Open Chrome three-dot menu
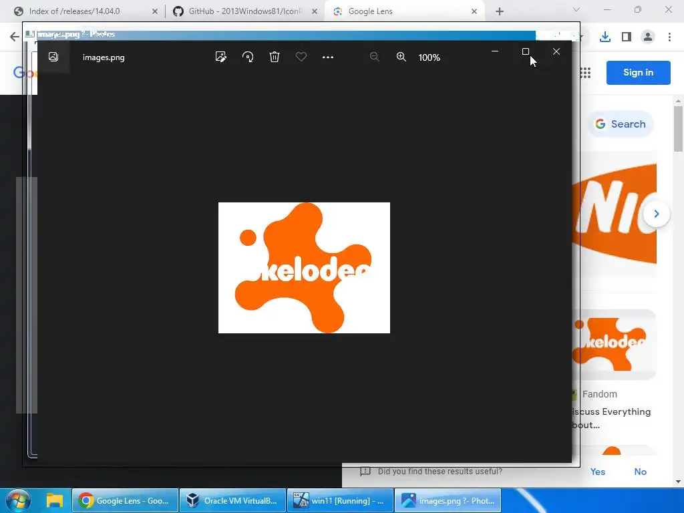Screen dimensions: 684x513 point(669,37)
